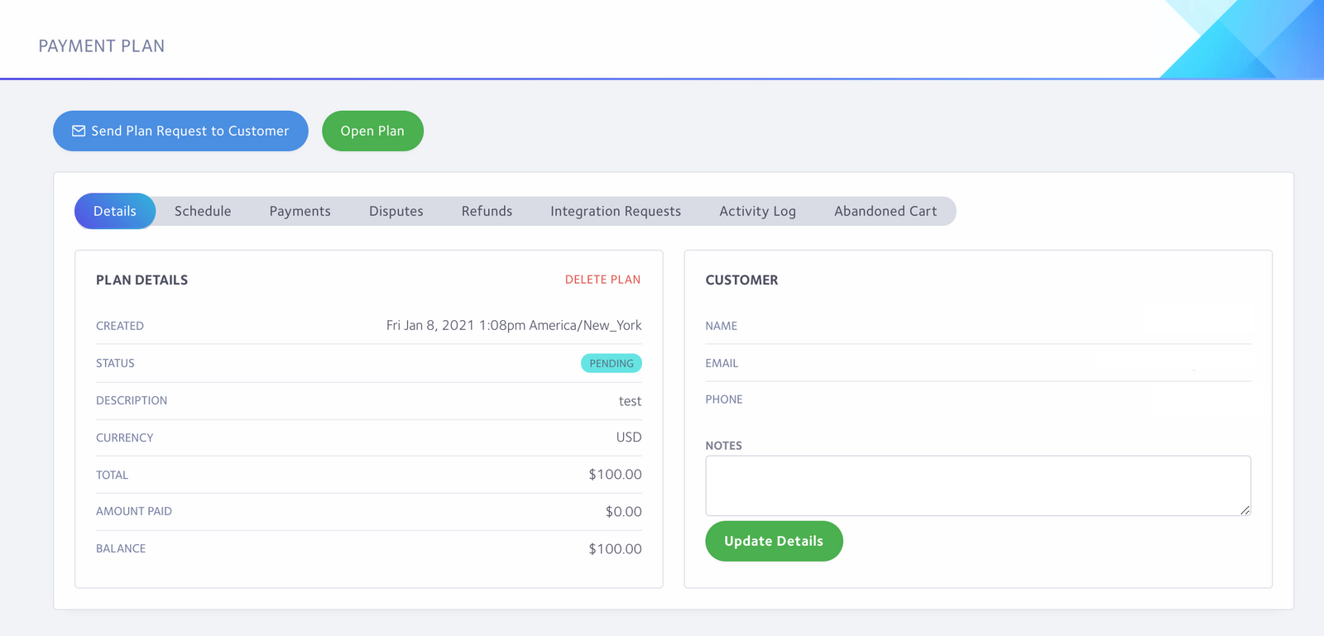Select the Details tab

(x=115, y=211)
